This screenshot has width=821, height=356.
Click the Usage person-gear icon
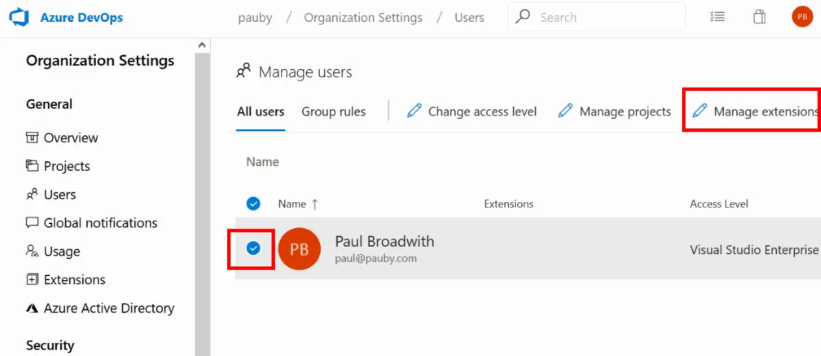32,251
